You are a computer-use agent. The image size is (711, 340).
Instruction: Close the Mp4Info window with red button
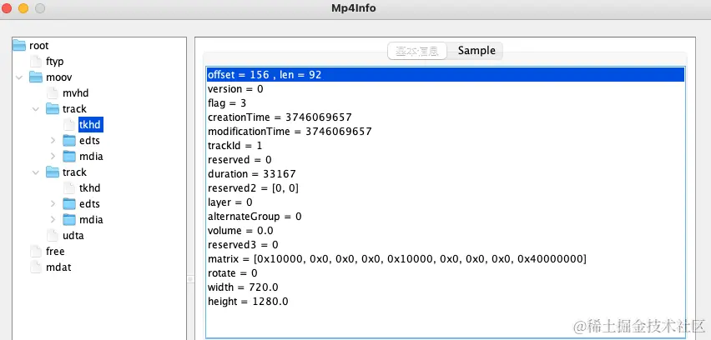point(7,8)
